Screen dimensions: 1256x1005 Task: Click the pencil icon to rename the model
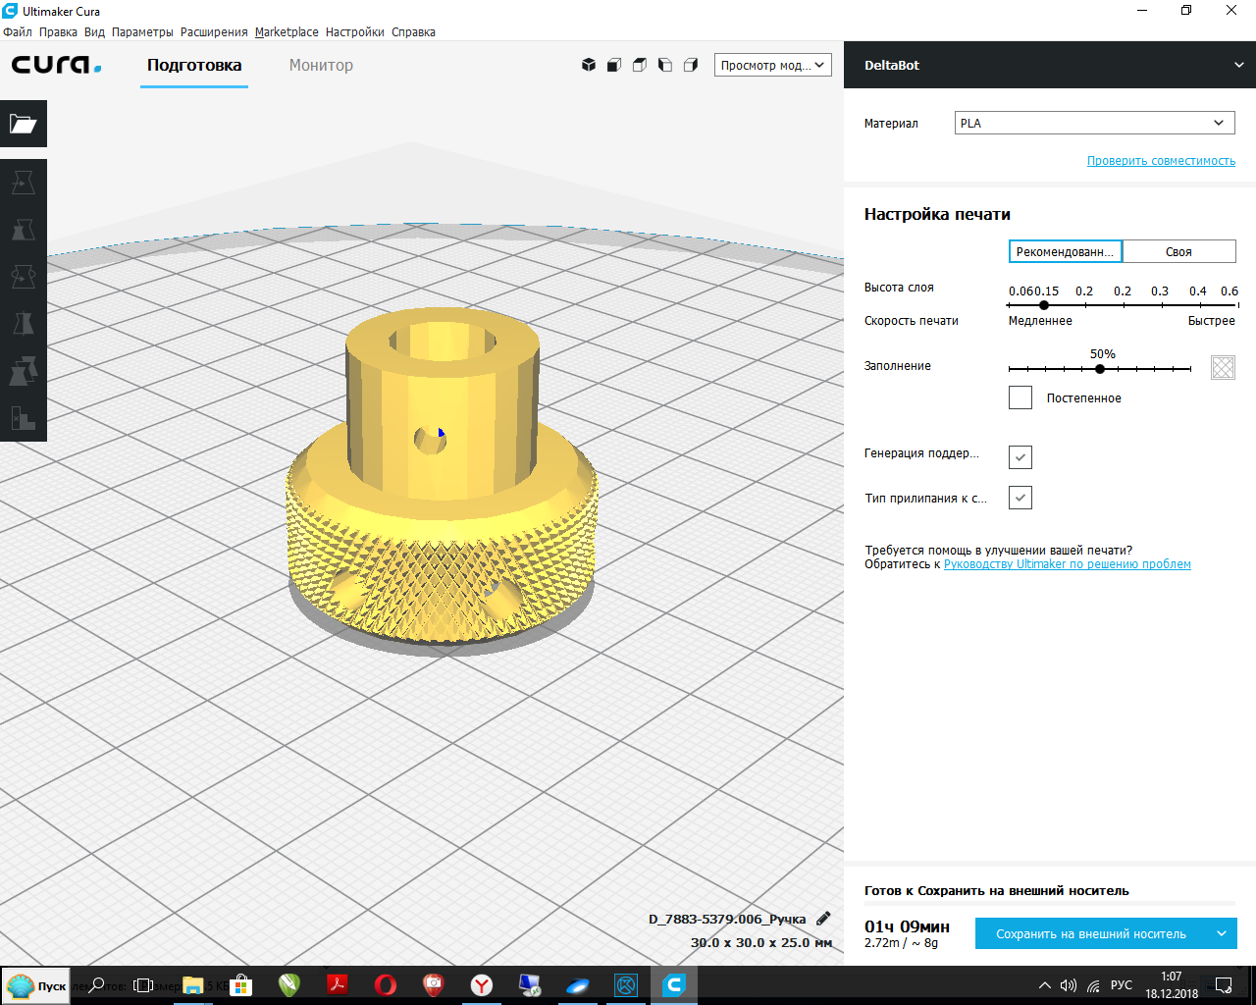(823, 919)
